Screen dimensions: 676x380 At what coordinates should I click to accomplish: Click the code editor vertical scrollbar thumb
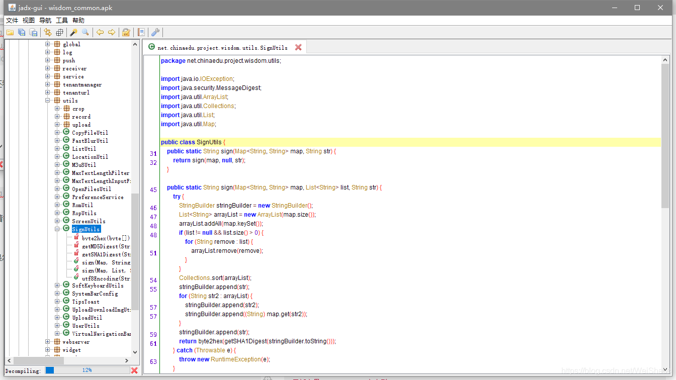[665, 136]
